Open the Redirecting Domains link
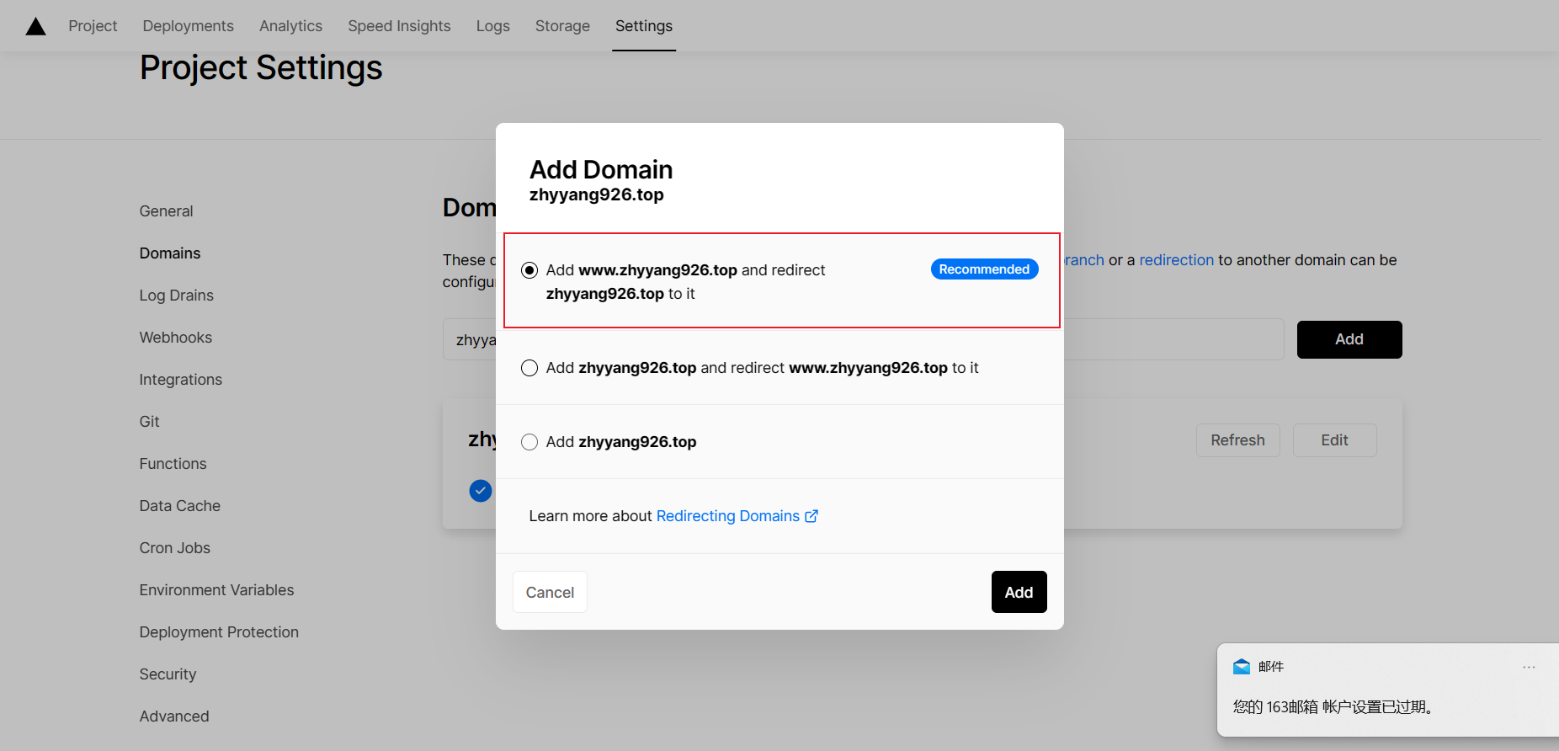Image resolution: width=1559 pixels, height=751 pixels. pyautogui.click(x=727, y=516)
